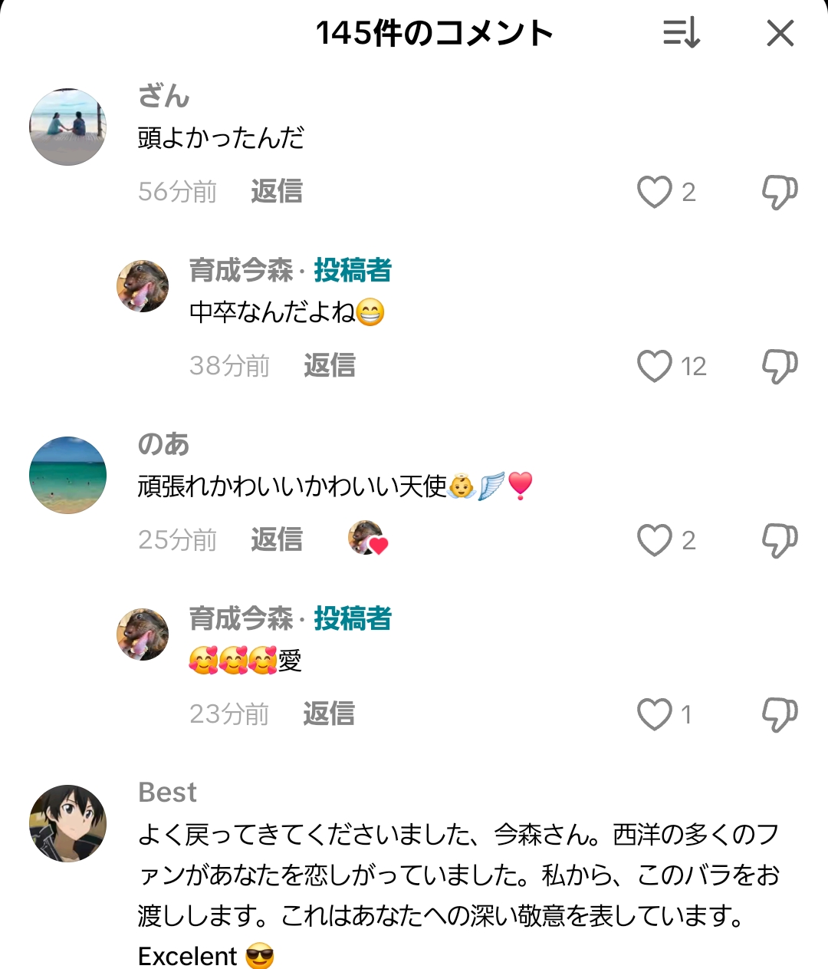Viewport: 828px width, 969px height.
Task: Dislike ざん's comment 頭よかったんだ
Action: (x=779, y=192)
